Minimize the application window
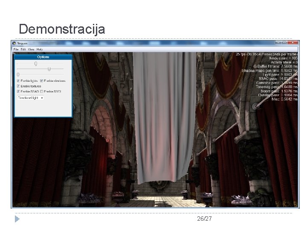The height and width of the screenshot is (230, 307). (278, 43)
